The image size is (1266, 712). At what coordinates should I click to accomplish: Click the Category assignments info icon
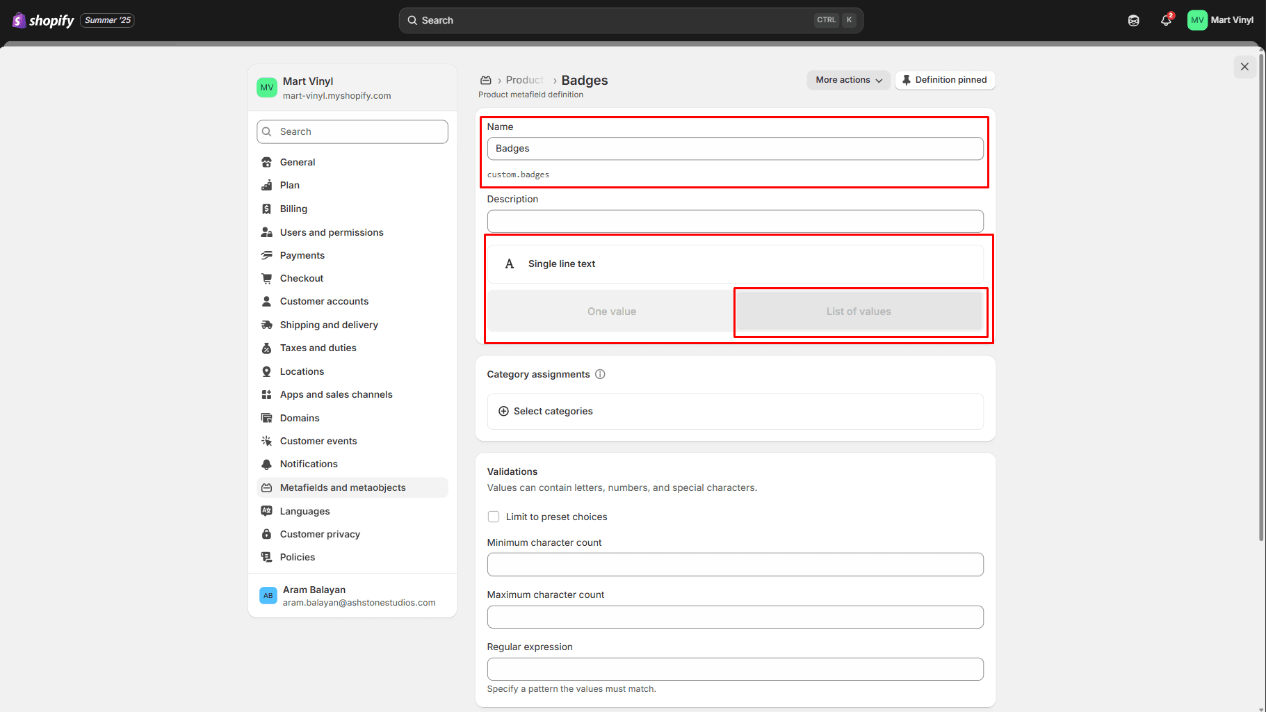600,374
